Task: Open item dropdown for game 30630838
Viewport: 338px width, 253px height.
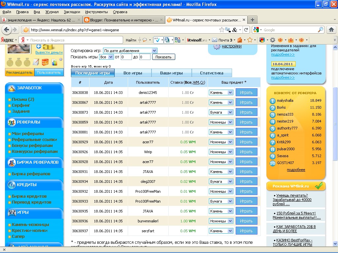Action: (x=221, y=93)
